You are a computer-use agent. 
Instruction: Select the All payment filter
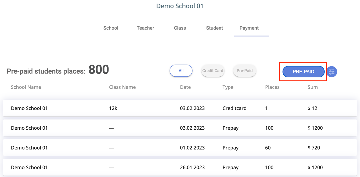tap(181, 71)
